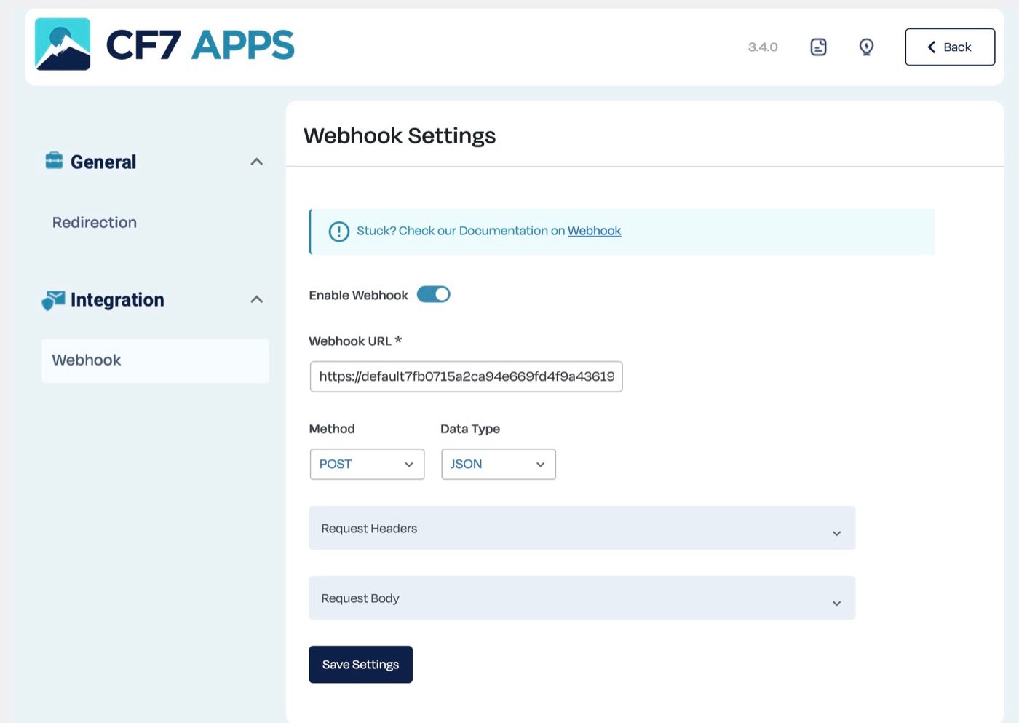1019x723 pixels.
Task: Click the CF7 APPS title text
Action: click(200, 44)
